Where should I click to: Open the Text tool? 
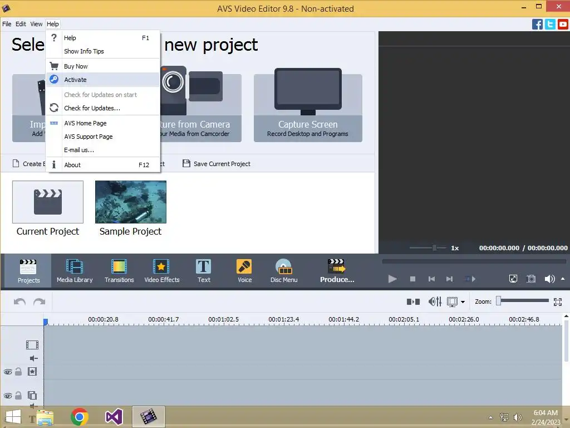point(204,271)
